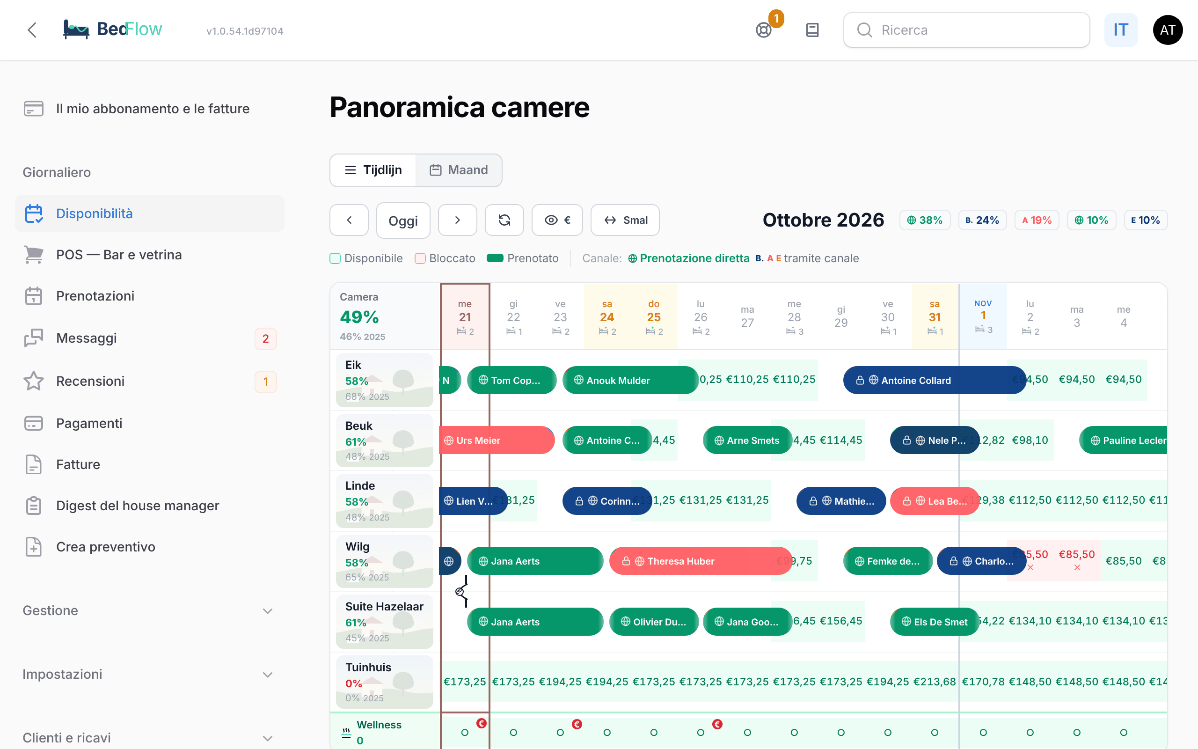Select sa 31 date header

pos(934,317)
